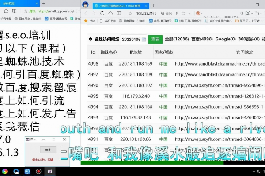
Task: Click the 停止 button in the small window
Action: 48,150
